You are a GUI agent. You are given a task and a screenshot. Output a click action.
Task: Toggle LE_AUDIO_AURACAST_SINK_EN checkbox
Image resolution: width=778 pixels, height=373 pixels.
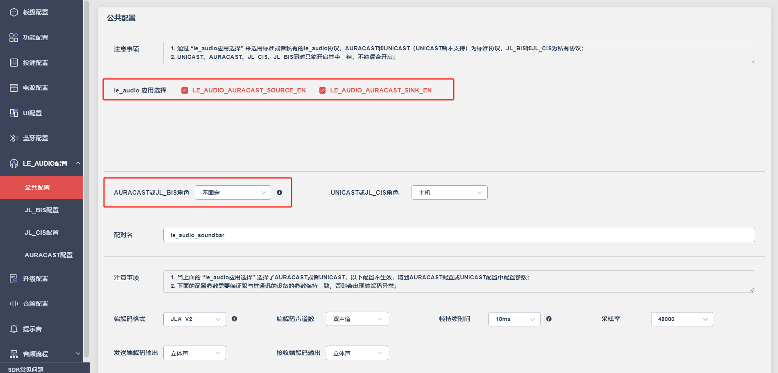322,90
